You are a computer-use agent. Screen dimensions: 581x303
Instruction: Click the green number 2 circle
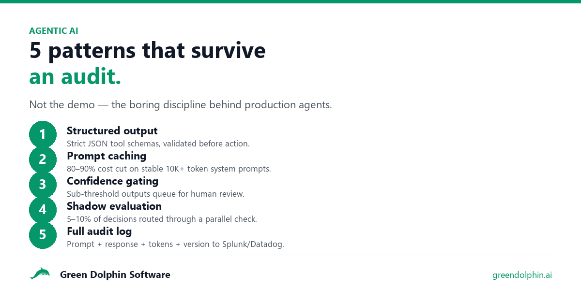(x=43, y=159)
